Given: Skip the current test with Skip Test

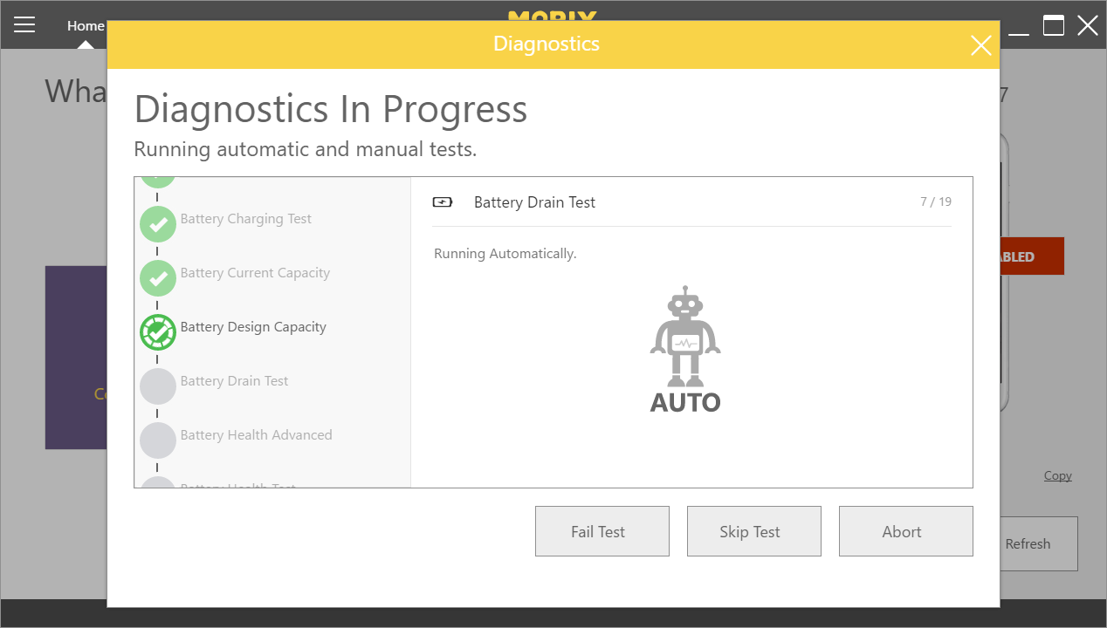Looking at the screenshot, I should click(754, 531).
